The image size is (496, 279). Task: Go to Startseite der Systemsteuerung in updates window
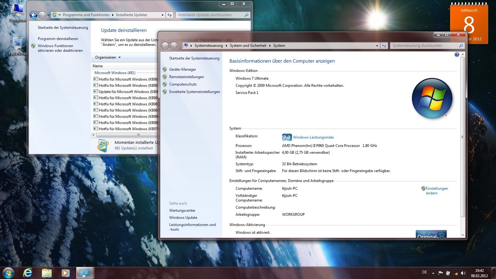[63, 28]
